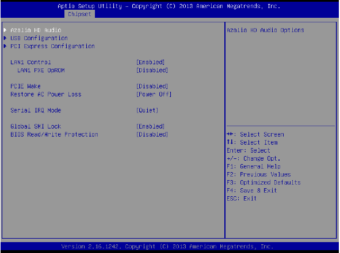Select the Global SMI Lock label

point(36,126)
